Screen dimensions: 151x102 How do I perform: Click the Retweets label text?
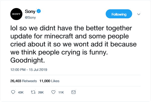click(29, 81)
